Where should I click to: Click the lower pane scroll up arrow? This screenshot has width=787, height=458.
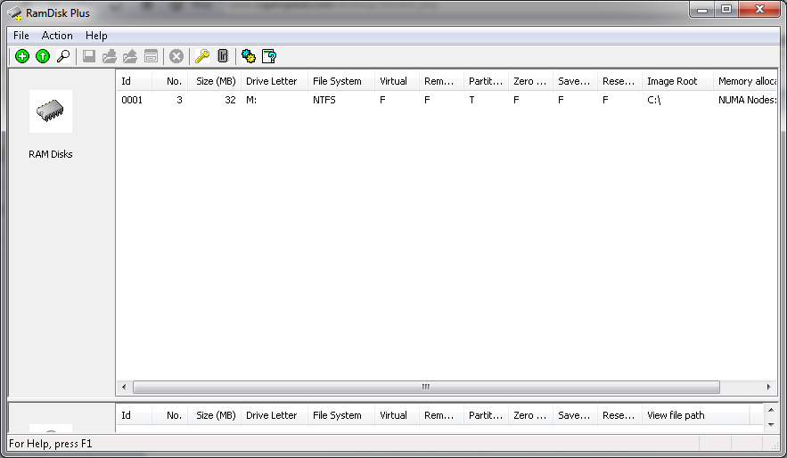coord(772,411)
